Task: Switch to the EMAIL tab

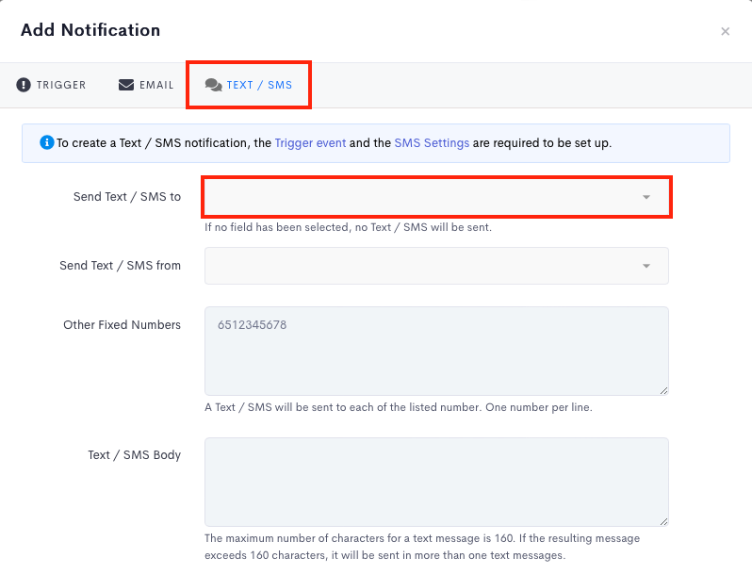Action: (146, 85)
